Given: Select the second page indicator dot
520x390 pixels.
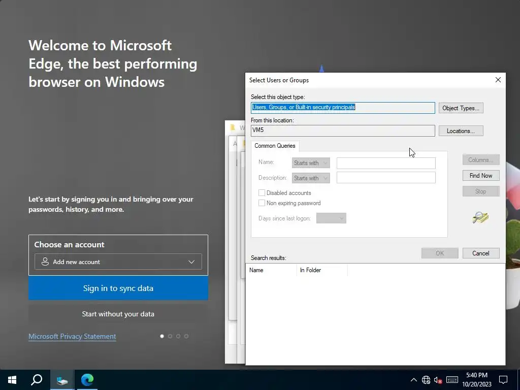Looking at the screenshot, I should pos(170,336).
